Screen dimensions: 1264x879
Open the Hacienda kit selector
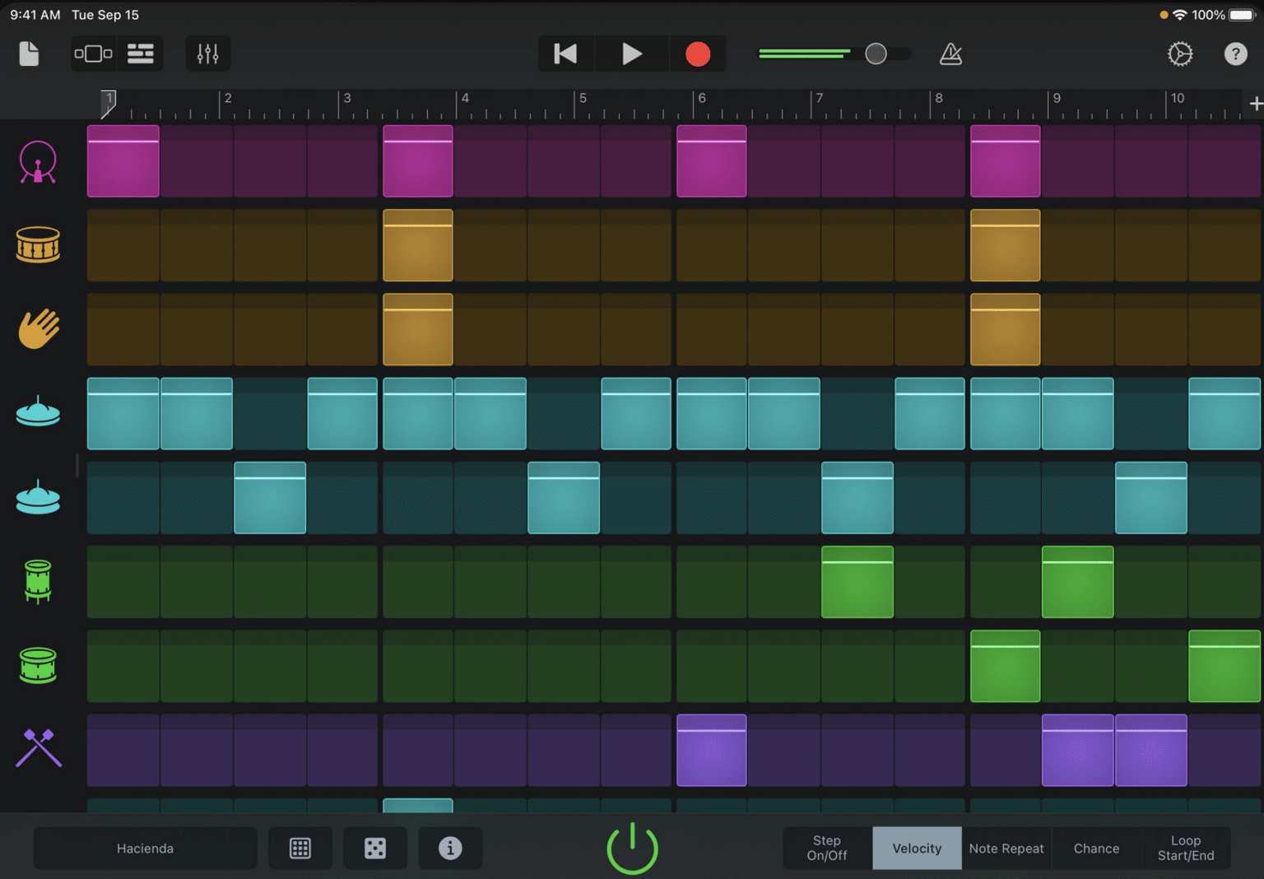(x=145, y=848)
